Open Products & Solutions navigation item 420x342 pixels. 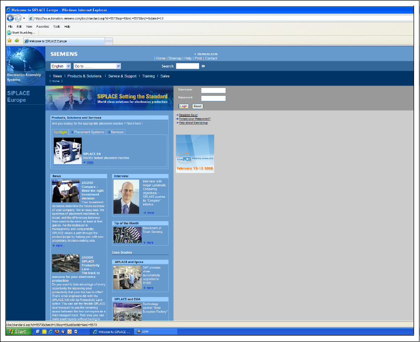(x=84, y=76)
